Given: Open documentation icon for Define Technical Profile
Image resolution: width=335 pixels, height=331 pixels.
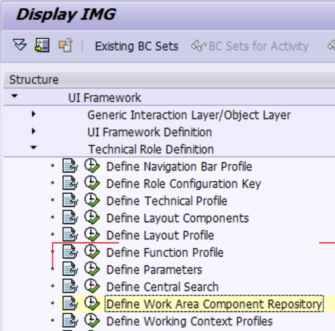Looking at the screenshot, I should (70, 201).
